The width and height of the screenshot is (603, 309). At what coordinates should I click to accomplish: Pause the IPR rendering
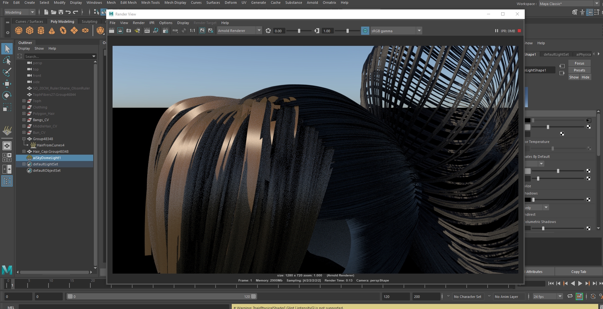[496, 31]
